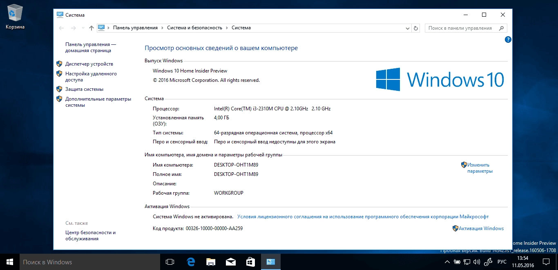Open the Mail app from the taskbar

[x=231, y=262]
